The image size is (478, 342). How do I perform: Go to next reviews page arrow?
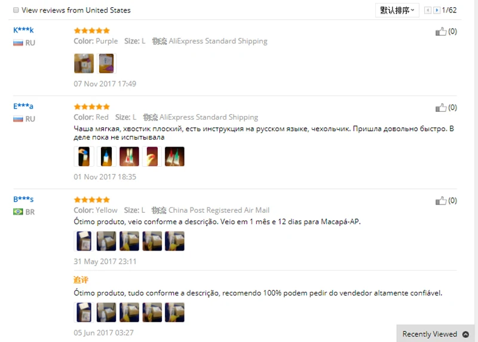[x=437, y=10]
